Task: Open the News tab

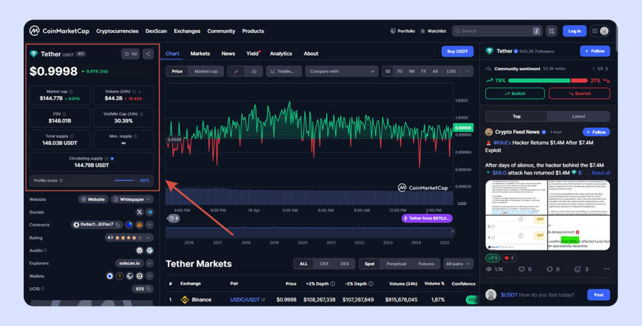Action: (228, 54)
